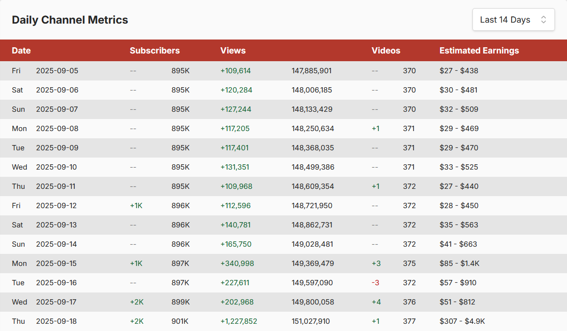
Task: Select the date 2025-09-17
Action: coord(56,302)
